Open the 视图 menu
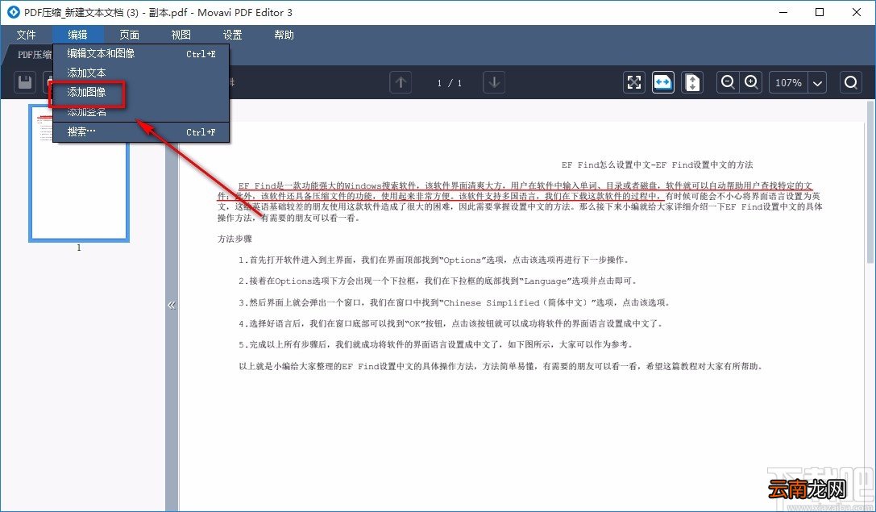876x512 pixels. point(181,35)
